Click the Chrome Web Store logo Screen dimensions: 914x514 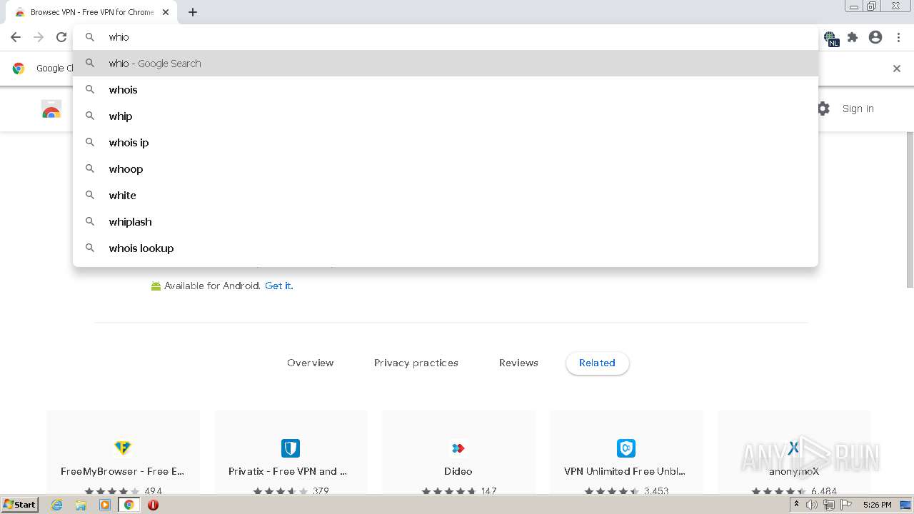coord(51,109)
